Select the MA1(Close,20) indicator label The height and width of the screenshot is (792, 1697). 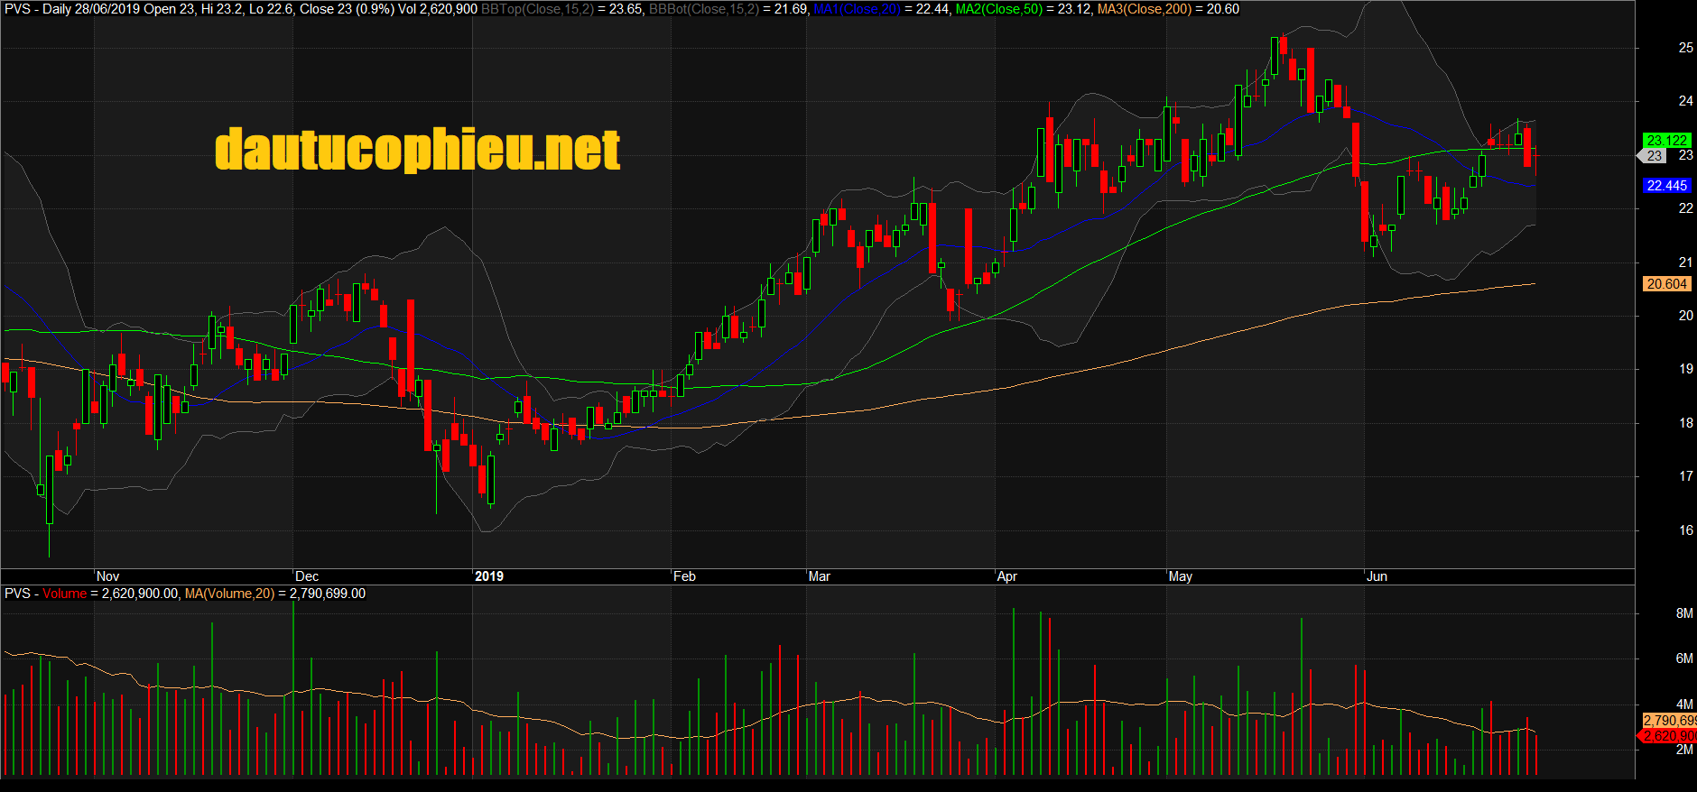coord(857,9)
